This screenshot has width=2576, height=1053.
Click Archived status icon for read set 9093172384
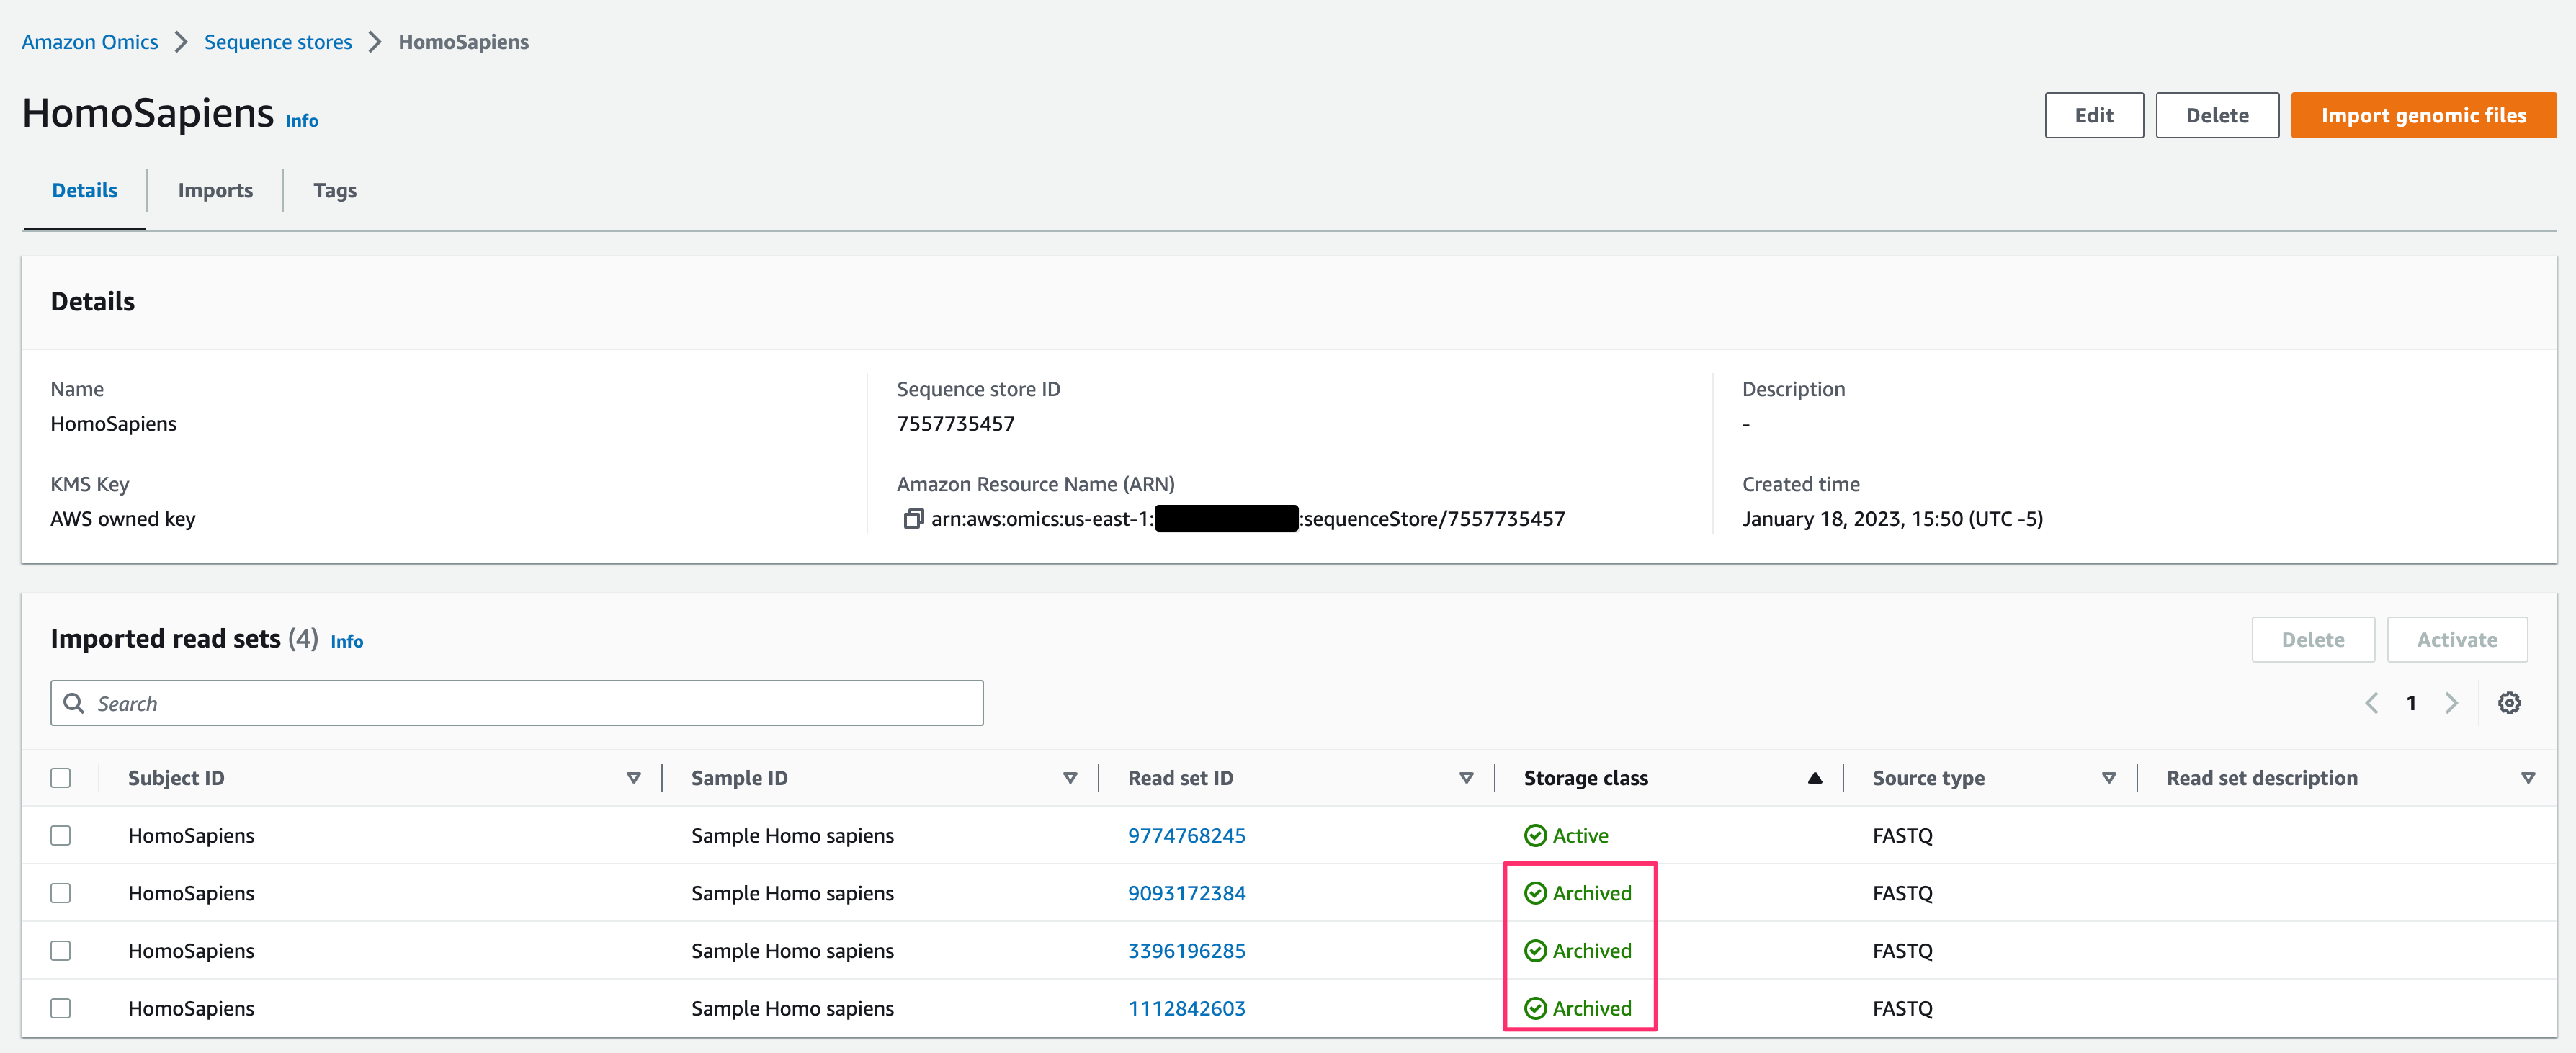click(x=1535, y=893)
